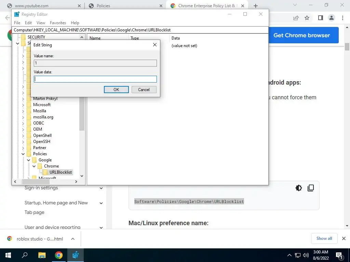Open the network tray icon
Viewport: 350px width, 262px height.
(298, 255)
